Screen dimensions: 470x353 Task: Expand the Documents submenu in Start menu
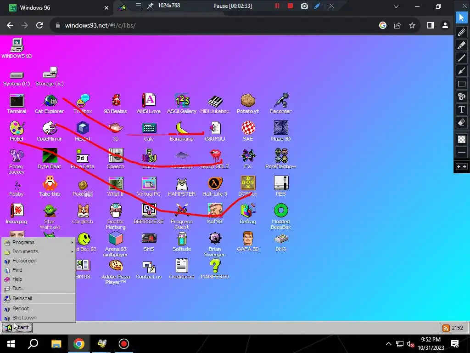pyautogui.click(x=39, y=251)
